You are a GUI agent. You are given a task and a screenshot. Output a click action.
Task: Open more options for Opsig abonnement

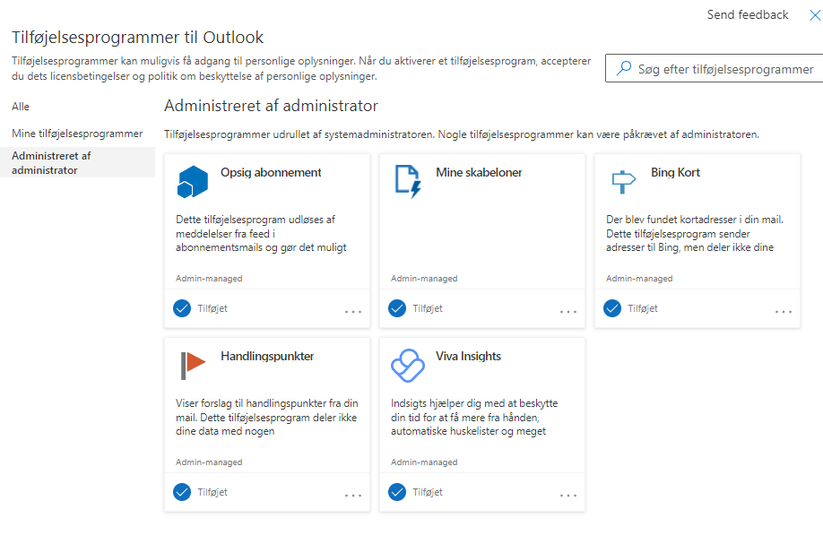click(x=353, y=312)
